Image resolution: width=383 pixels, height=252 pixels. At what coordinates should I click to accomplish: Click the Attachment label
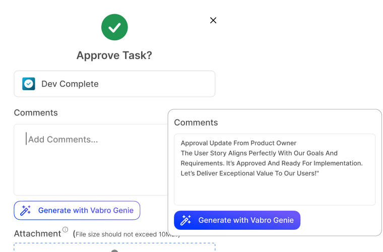pos(37,233)
